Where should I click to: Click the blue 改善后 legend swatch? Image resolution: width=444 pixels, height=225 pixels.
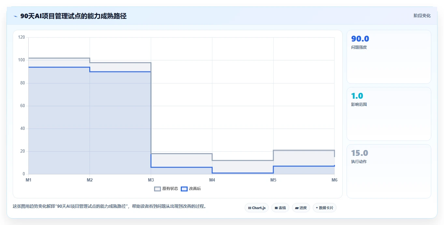tap(184, 189)
